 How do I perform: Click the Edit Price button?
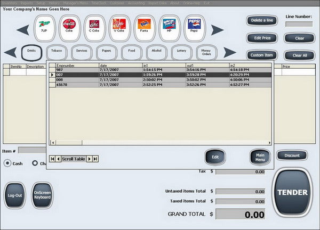(x=262, y=38)
